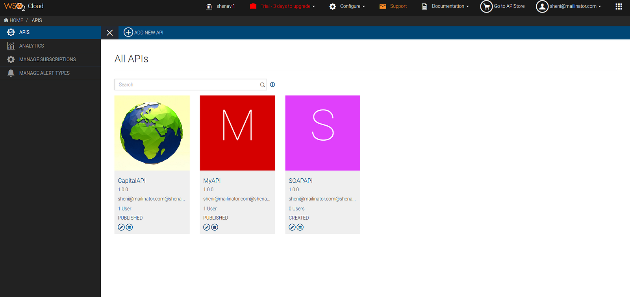
Task: Open the Analytics sidebar menu item
Action: [x=50, y=46]
